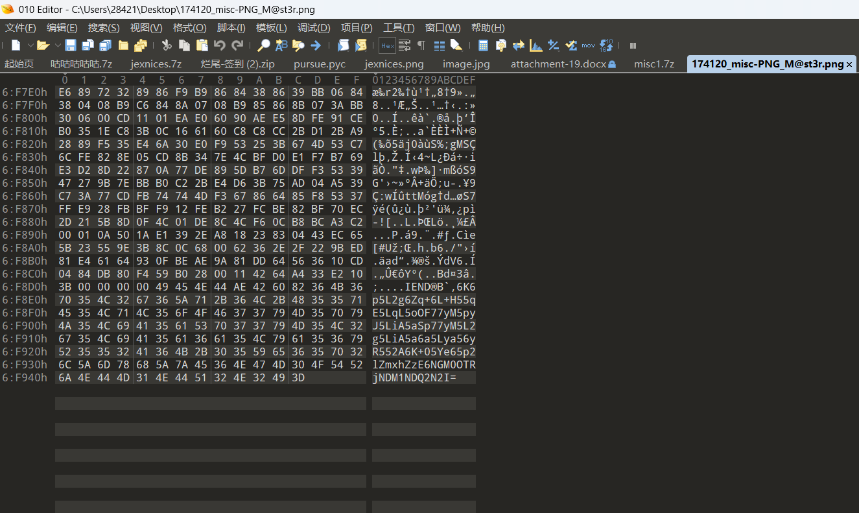
Task: Expand the Open file dropdown arrow
Action: 57,45
